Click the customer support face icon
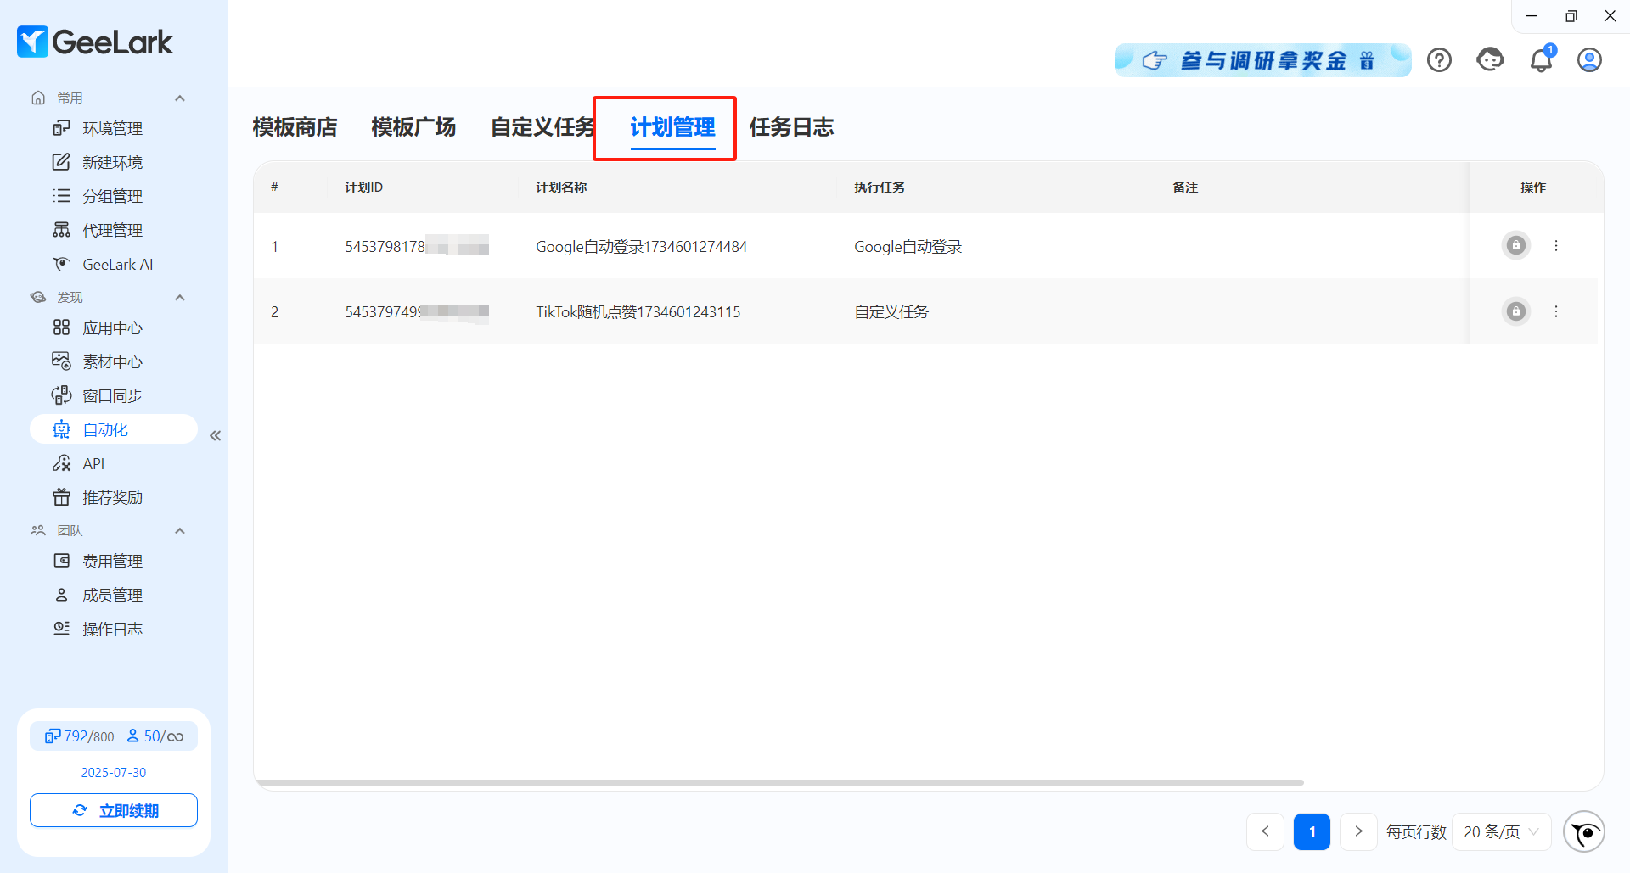The image size is (1630, 873). coord(1490,60)
